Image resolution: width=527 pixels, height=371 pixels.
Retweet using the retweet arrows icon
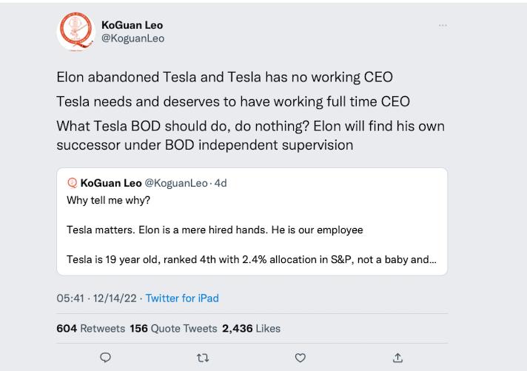tap(203, 358)
